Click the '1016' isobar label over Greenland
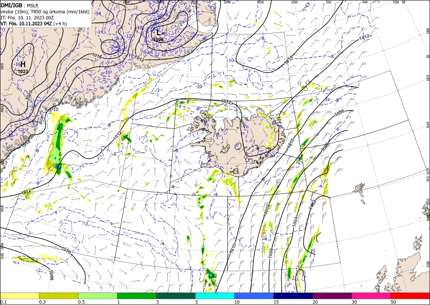The width and height of the screenshot is (430, 305). click(x=96, y=56)
